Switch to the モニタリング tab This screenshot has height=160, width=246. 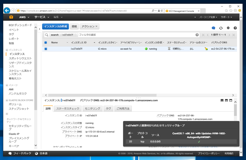coord(92,108)
